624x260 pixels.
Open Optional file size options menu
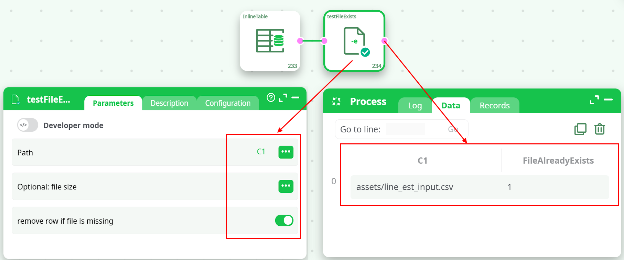[x=286, y=186]
